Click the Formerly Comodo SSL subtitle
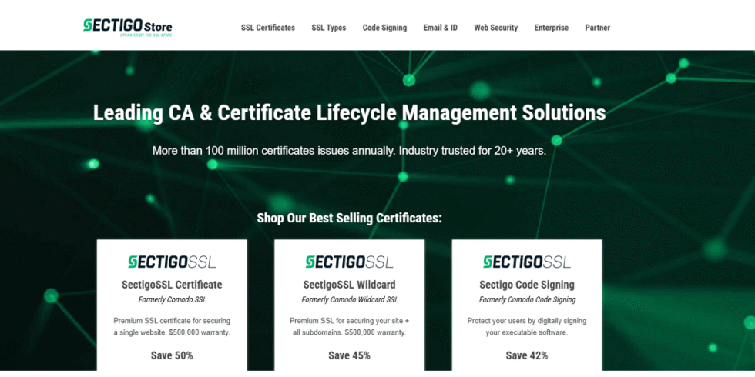The width and height of the screenshot is (755, 377). pyautogui.click(x=172, y=299)
